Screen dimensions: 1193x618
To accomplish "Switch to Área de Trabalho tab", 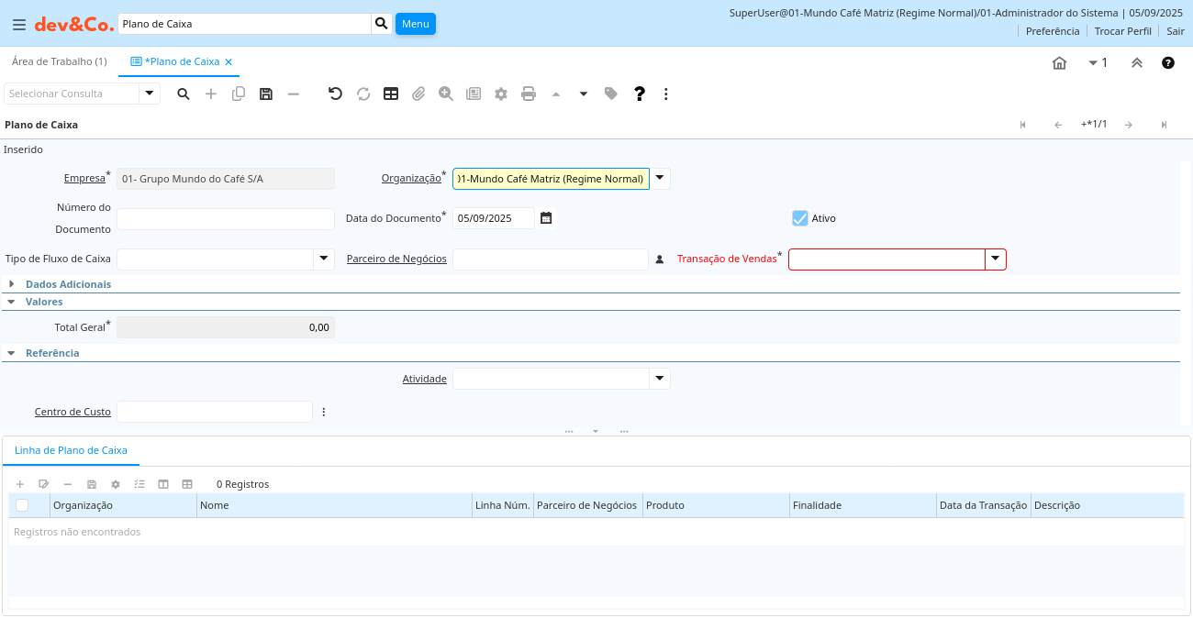I will pos(59,61).
